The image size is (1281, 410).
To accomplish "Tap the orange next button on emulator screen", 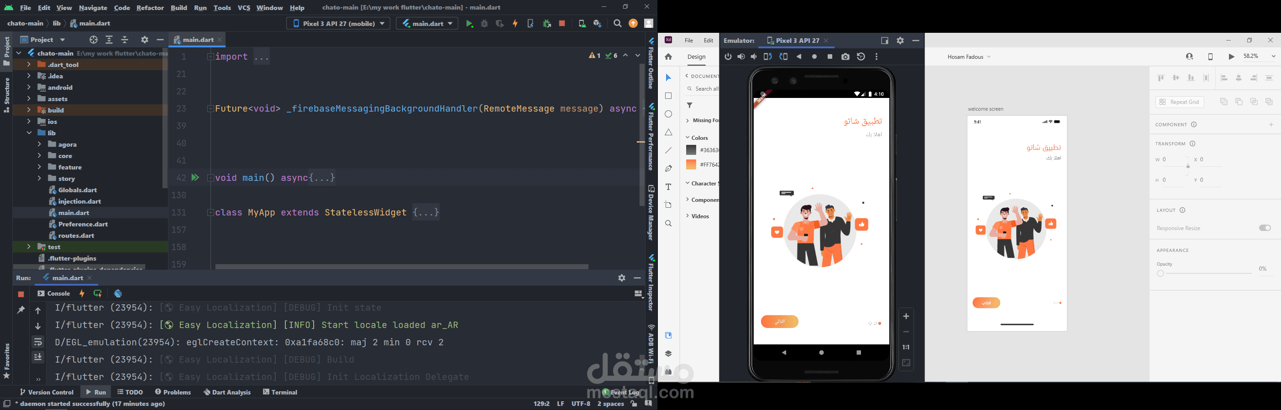I will coord(780,322).
